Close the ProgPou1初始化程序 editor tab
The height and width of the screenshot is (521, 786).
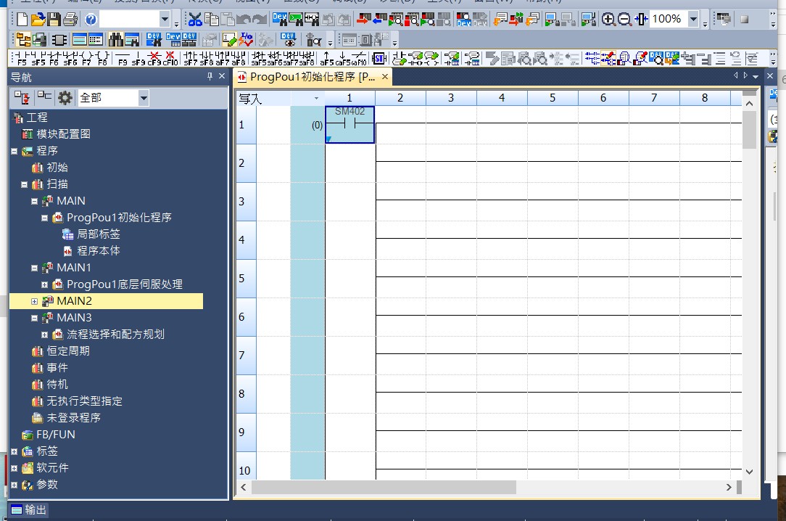385,76
